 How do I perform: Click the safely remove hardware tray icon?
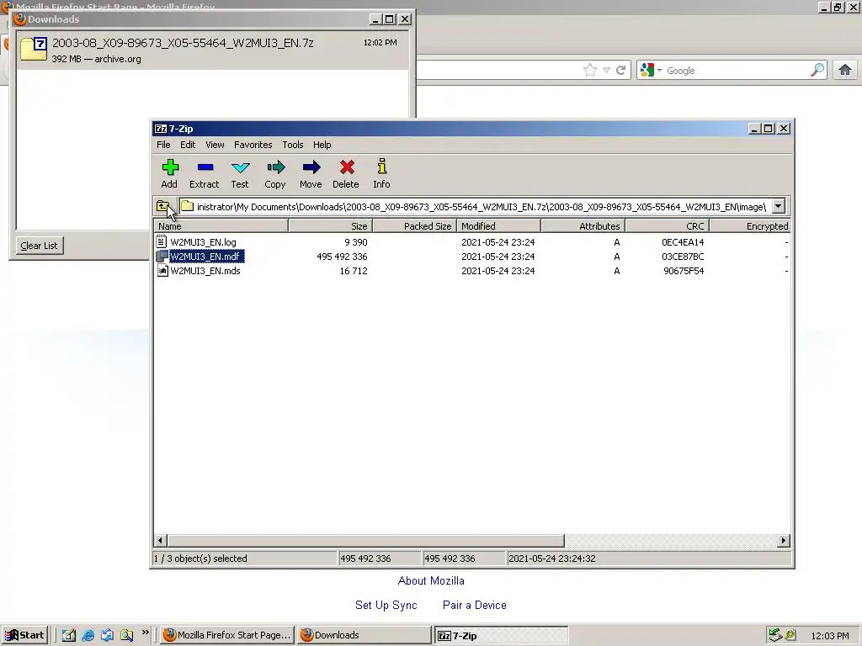click(775, 635)
